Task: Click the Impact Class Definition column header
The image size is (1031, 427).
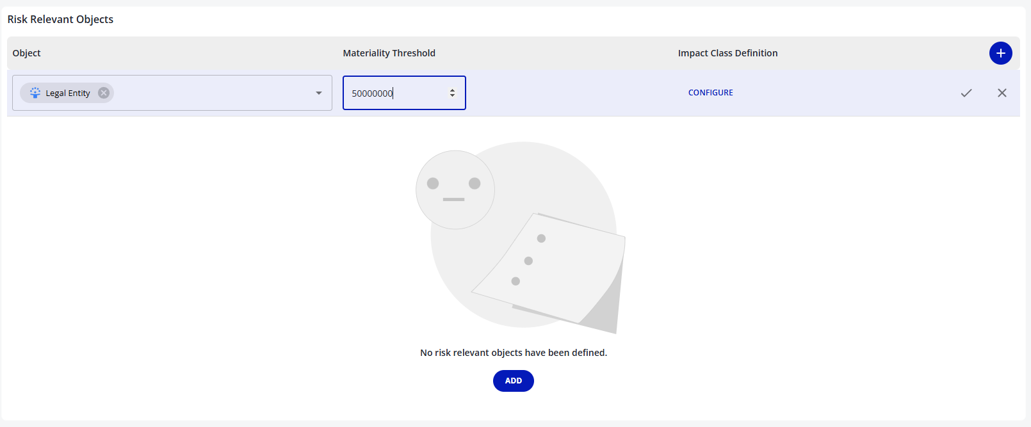Action: 727,53
